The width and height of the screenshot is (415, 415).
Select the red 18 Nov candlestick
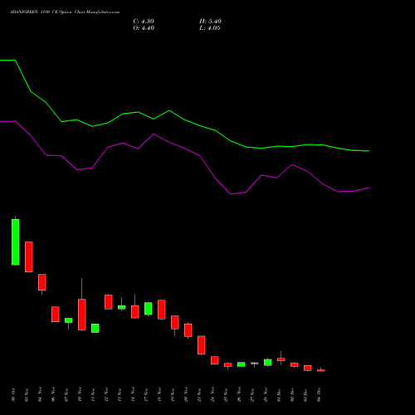(x=162, y=310)
